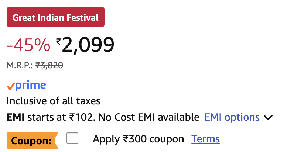Click the bold EMI label
This screenshot has width=294, height=152.
(x=16, y=118)
